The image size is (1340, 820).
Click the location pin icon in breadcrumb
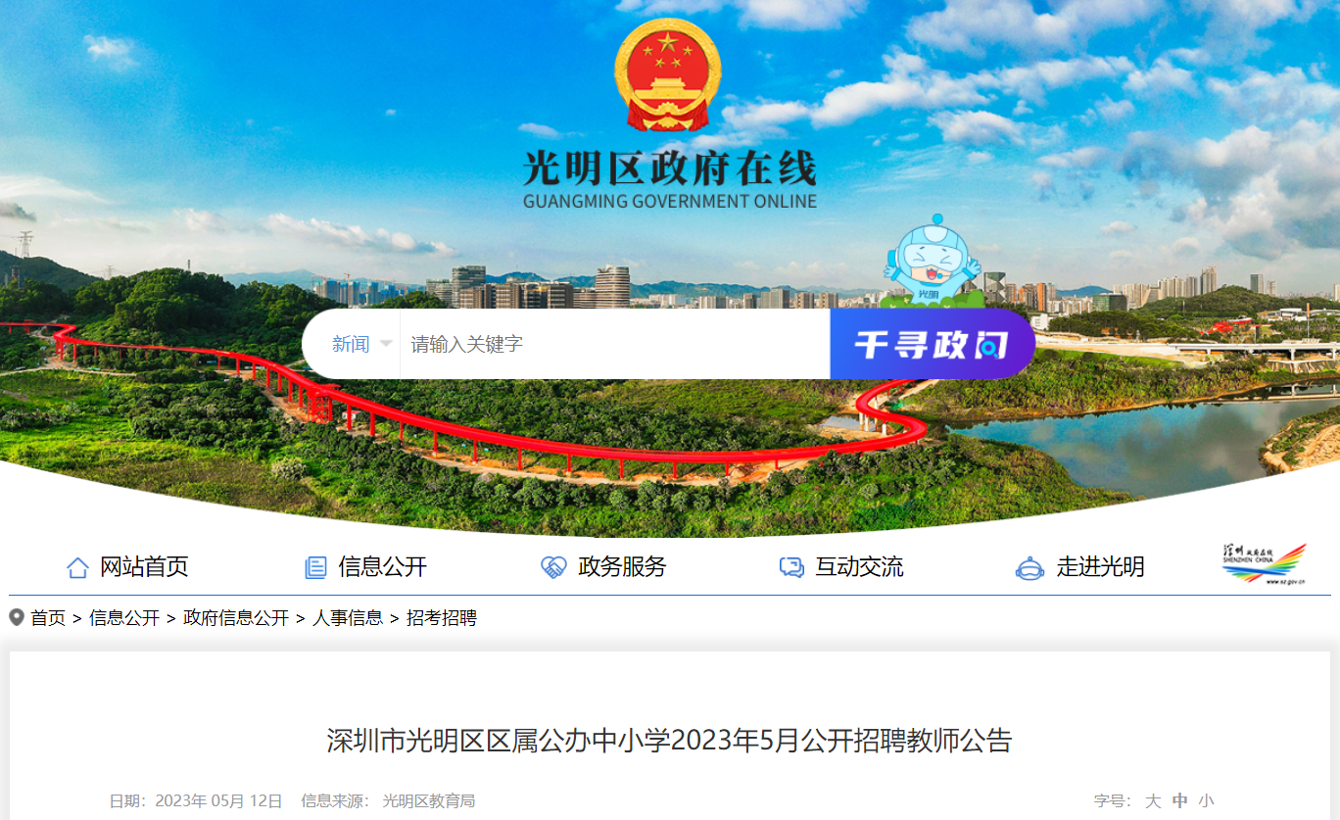tap(17, 618)
